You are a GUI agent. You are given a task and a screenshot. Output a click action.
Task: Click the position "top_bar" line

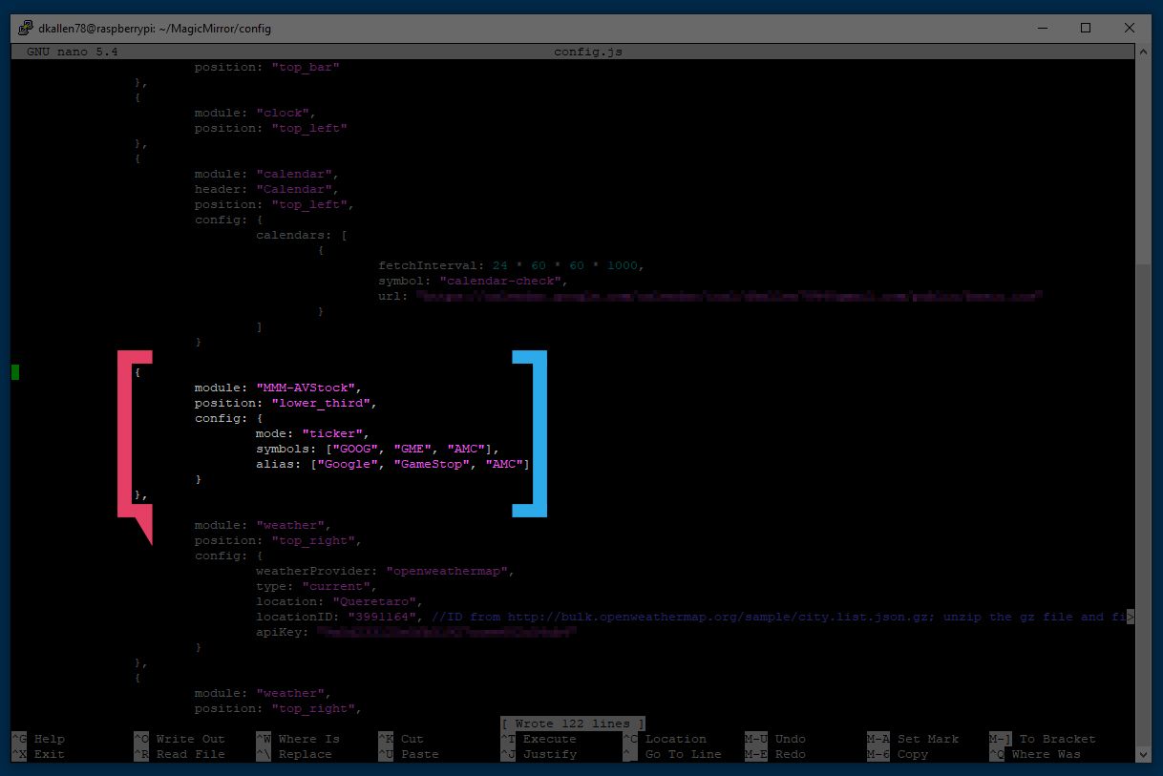[267, 67]
